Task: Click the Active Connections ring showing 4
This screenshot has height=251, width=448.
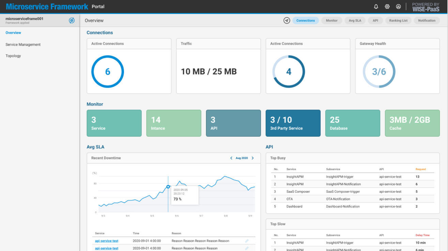Action: 289,72
